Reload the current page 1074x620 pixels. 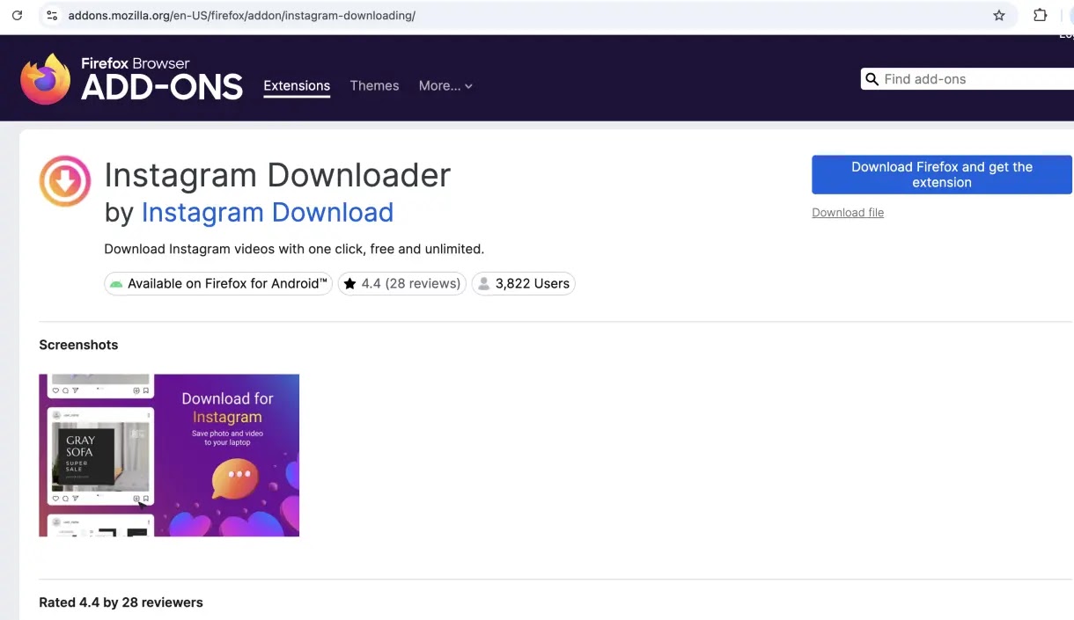[17, 15]
